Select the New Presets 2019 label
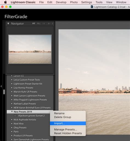130x141 pixels. click(23, 112)
